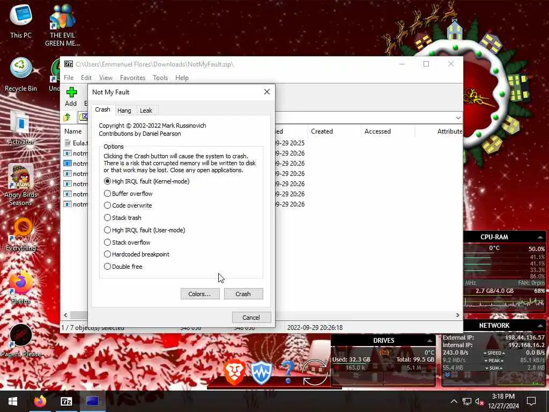This screenshot has height=412, width=549.
Task: Open the Tools menu in 7-Zip
Action: tap(160, 78)
